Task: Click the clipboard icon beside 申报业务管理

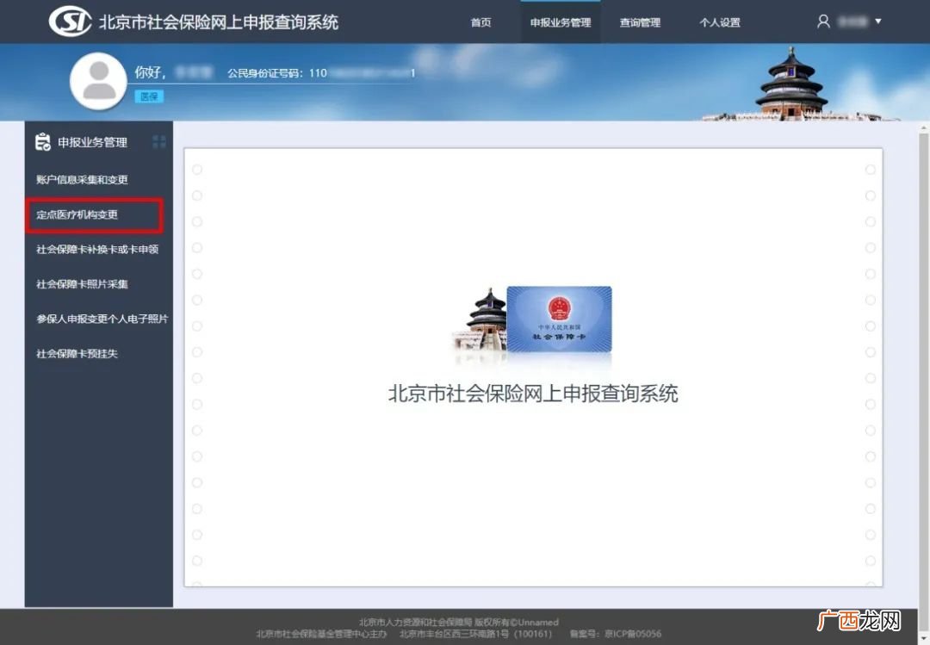Action: (x=43, y=142)
